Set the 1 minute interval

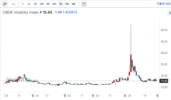(23, 4)
